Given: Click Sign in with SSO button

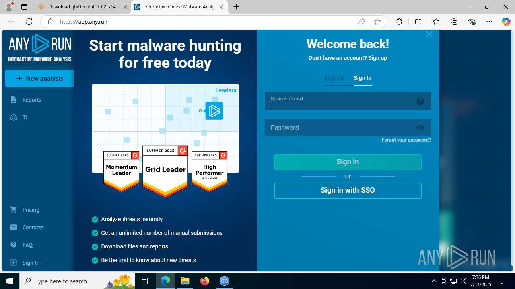Looking at the screenshot, I should 348,190.
